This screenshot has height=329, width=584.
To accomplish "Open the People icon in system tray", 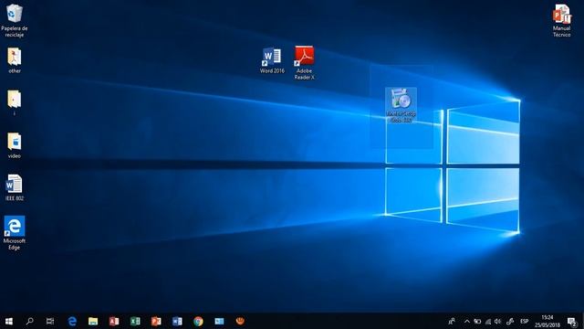I will (x=452, y=321).
